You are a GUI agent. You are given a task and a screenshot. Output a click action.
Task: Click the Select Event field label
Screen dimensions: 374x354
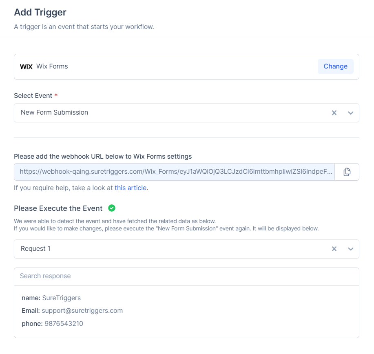[33, 95]
